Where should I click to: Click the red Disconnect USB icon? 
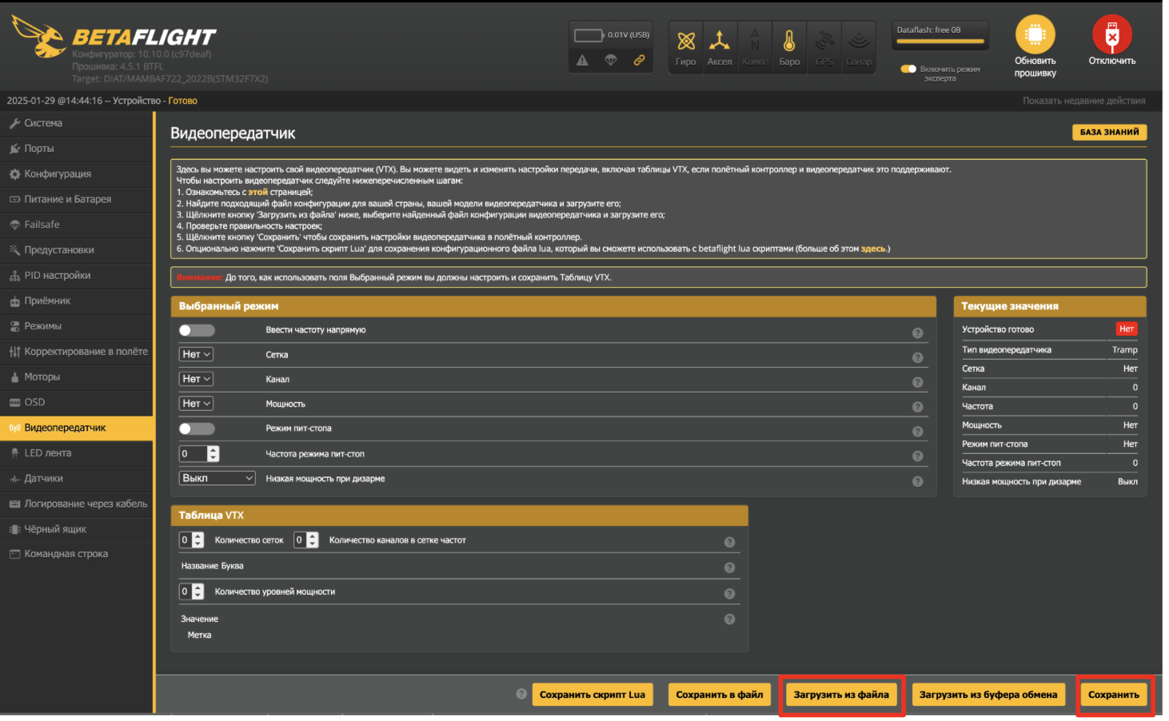(1111, 35)
